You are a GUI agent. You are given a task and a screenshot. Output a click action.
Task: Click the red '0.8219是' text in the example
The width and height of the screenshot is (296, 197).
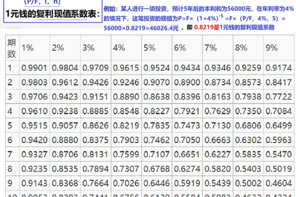(x=207, y=28)
